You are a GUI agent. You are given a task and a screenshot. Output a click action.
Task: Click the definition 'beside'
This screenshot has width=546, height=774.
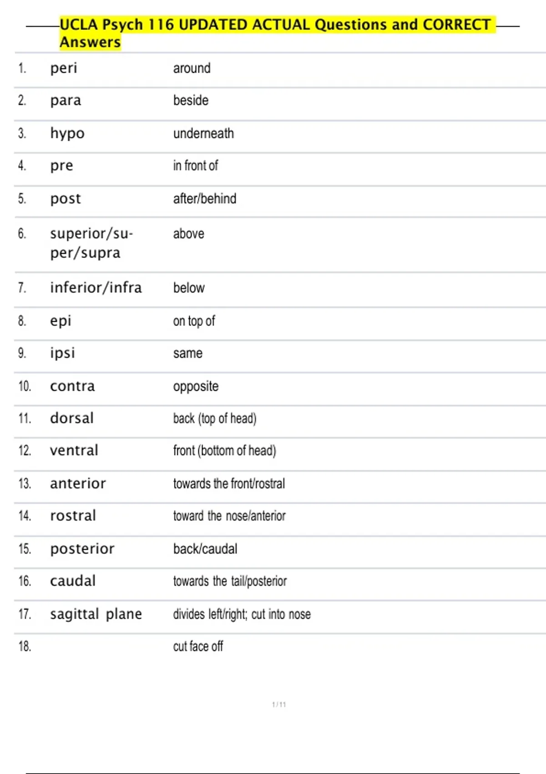coord(191,100)
